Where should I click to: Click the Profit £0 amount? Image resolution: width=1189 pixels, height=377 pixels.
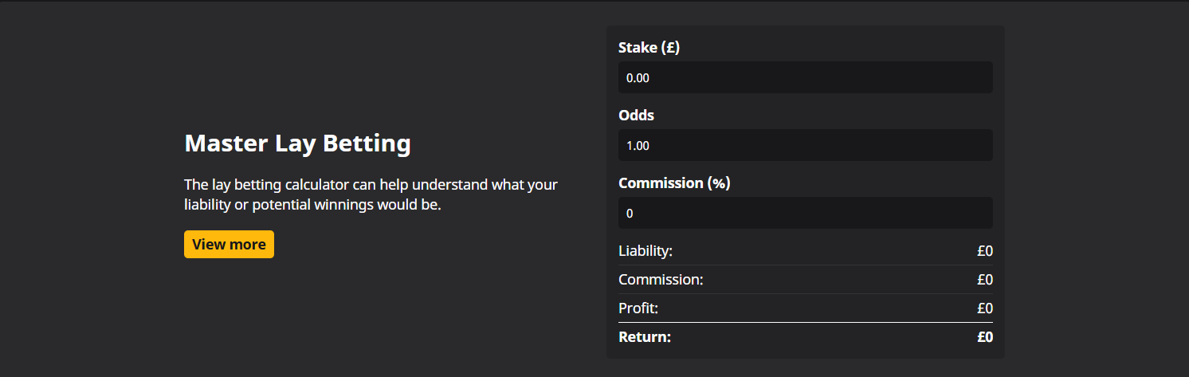pyautogui.click(x=985, y=308)
